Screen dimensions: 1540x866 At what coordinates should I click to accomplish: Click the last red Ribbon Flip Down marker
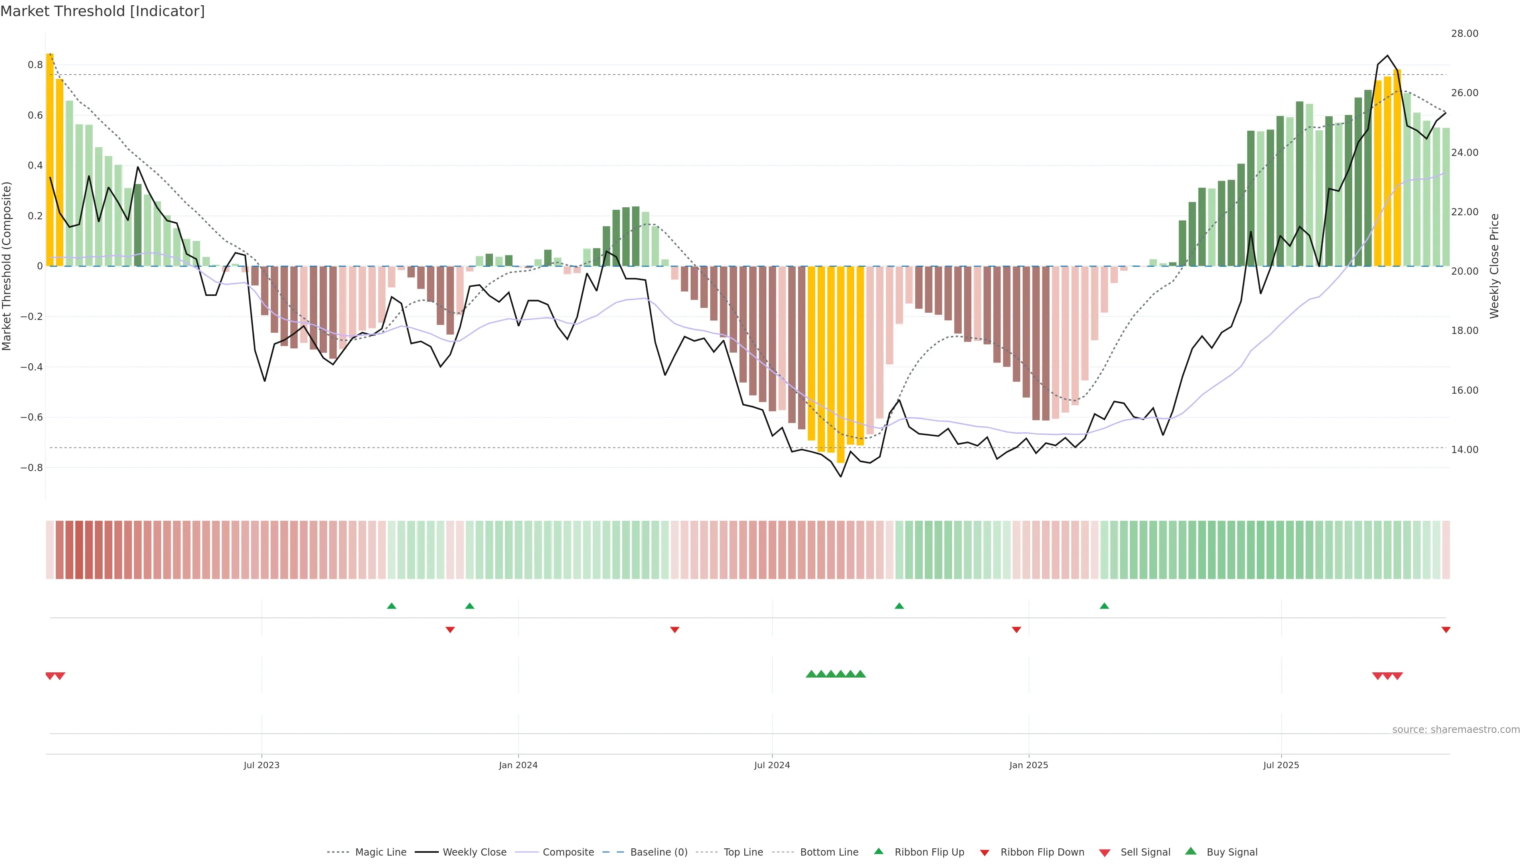(x=1445, y=630)
